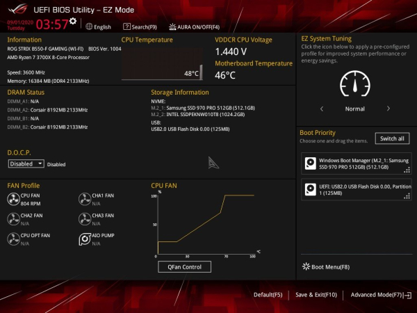
Task: Select Windows Boot Manager boot entry
Action: [x=357, y=163]
